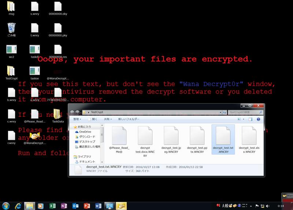
Task: Click navigation pane scroll up arrow
Action: pyautogui.click(x=102, y=125)
